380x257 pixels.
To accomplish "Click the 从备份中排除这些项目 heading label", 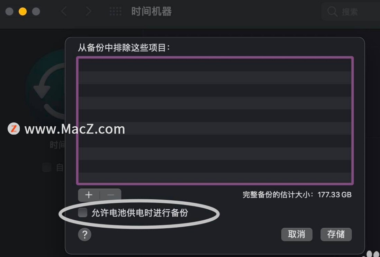I will [x=124, y=47].
